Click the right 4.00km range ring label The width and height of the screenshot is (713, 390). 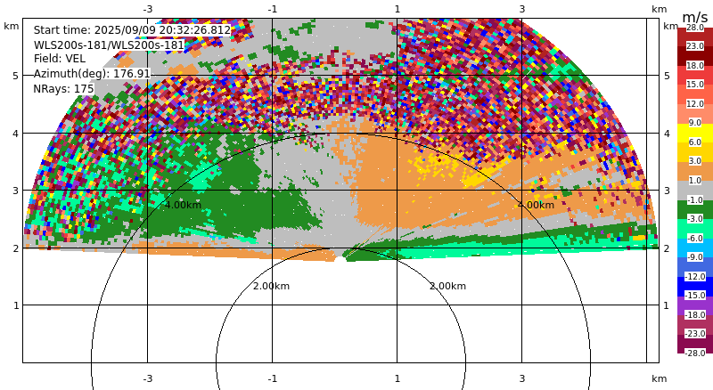coord(537,205)
